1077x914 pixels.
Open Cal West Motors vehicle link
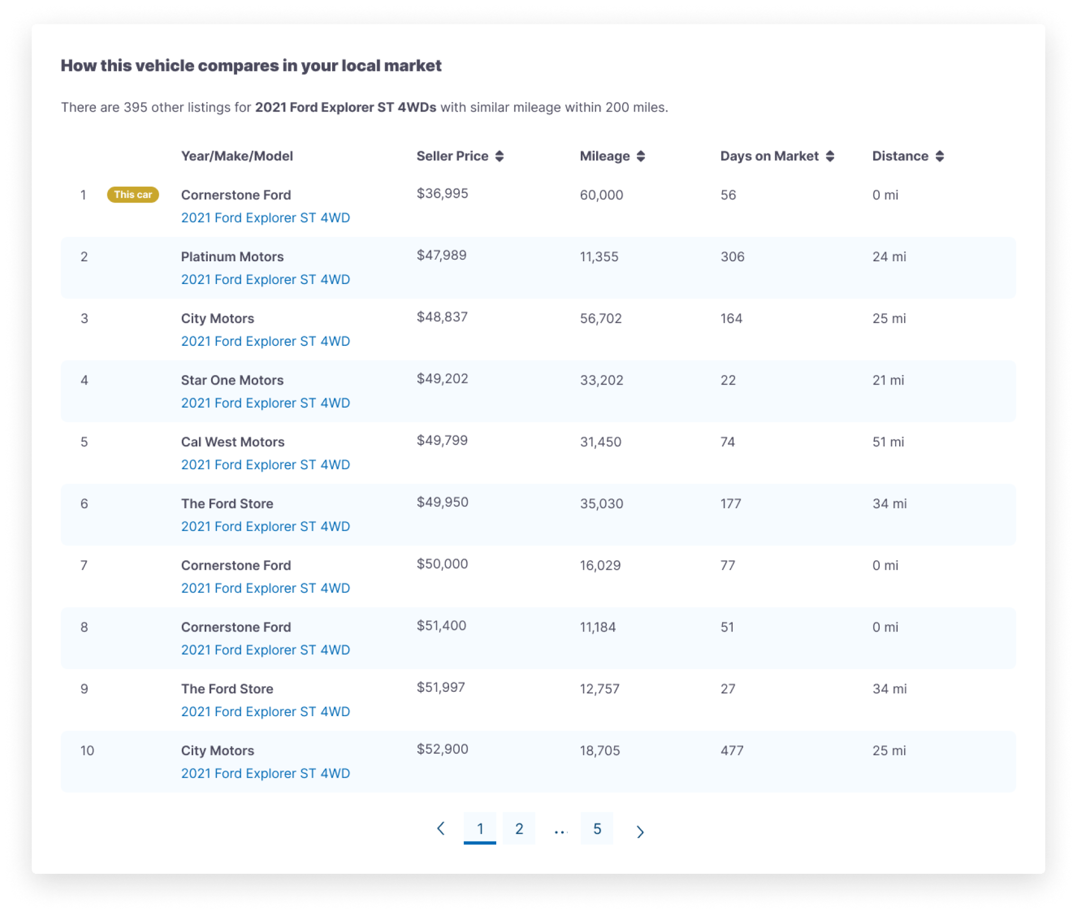(266, 464)
